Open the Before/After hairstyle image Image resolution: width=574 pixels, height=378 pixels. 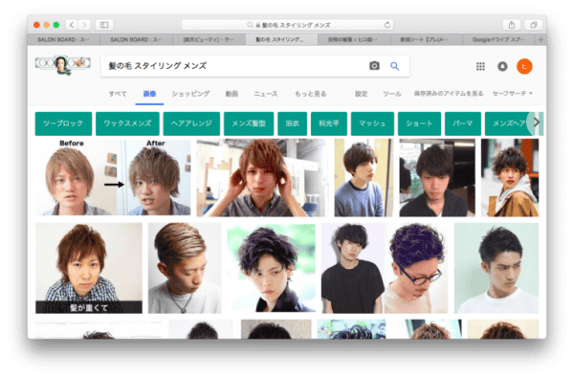pos(113,177)
